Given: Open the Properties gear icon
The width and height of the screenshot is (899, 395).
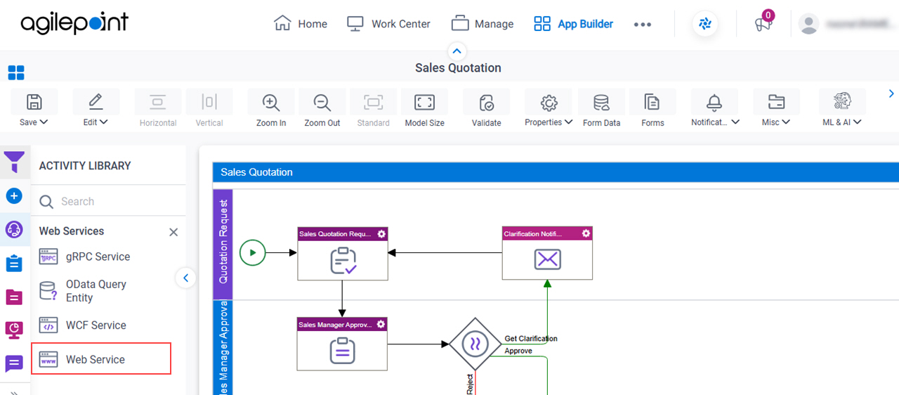Looking at the screenshot, I should 549,103.
